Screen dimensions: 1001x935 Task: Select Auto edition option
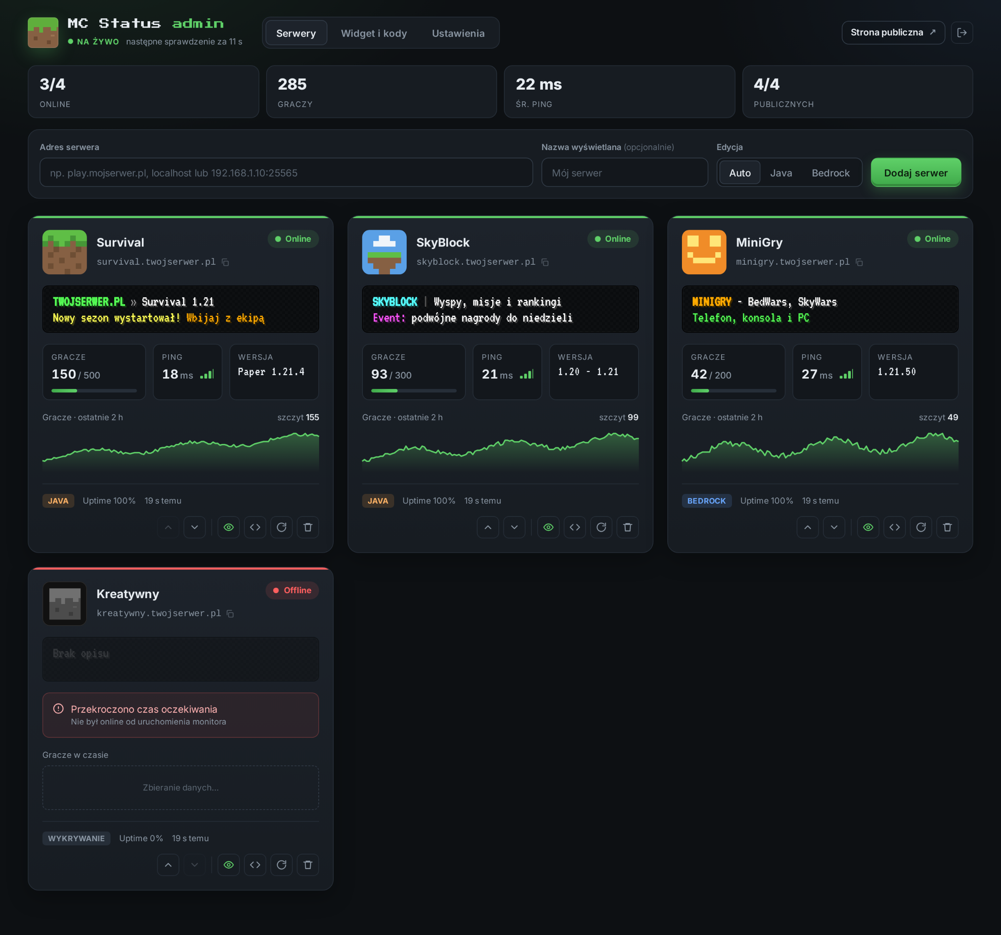[739, 173]
